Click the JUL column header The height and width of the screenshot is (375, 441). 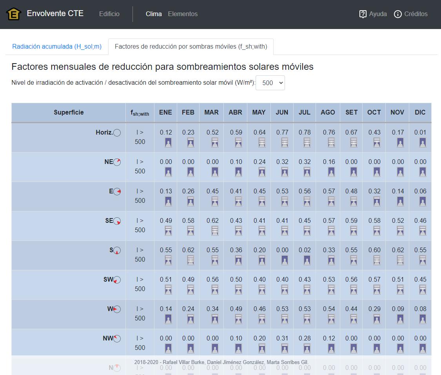(304, 113)
